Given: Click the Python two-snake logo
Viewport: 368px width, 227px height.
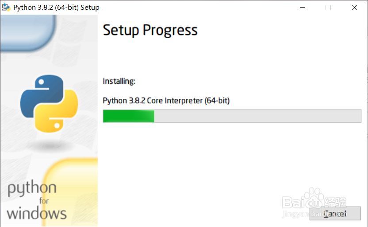Looking at the screenshot, I should [49, 104].
